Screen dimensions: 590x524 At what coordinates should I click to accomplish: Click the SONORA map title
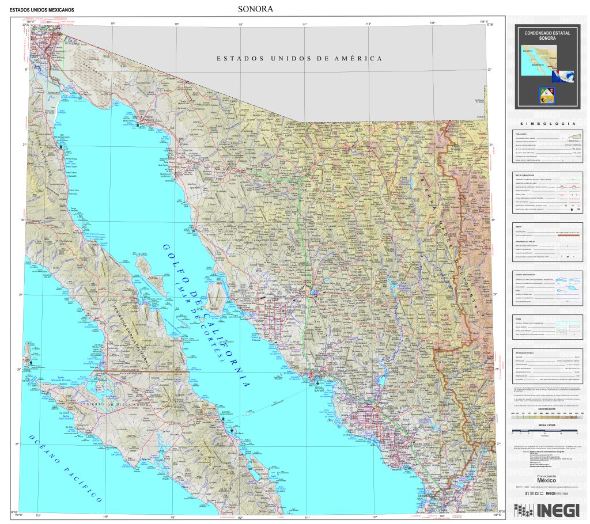tap(255, 9)
